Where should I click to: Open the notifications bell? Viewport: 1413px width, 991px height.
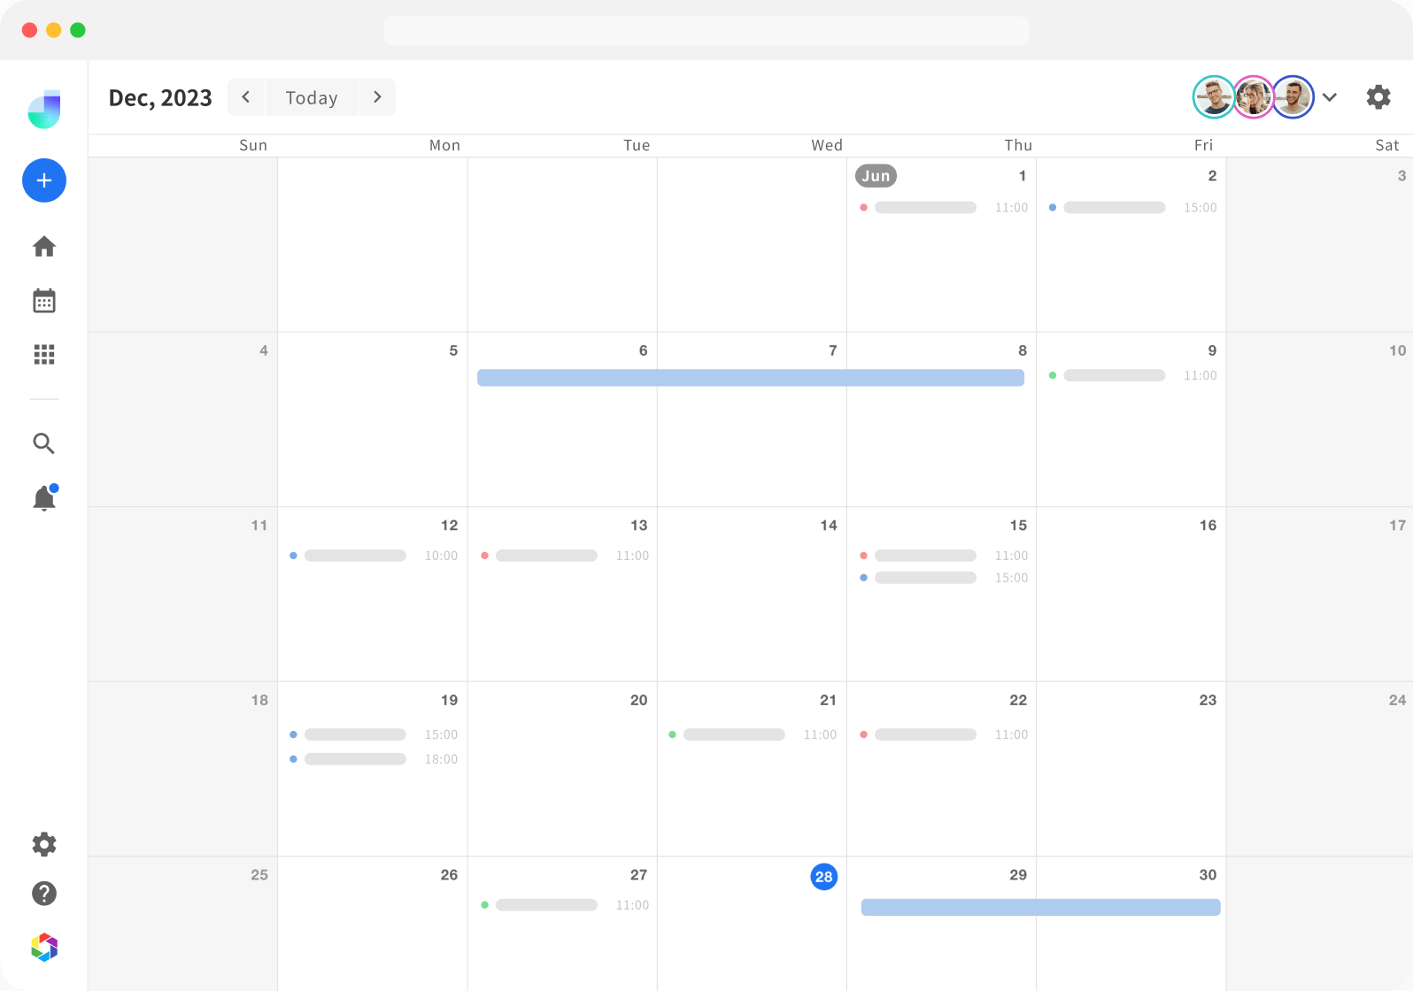coord(44,499)
